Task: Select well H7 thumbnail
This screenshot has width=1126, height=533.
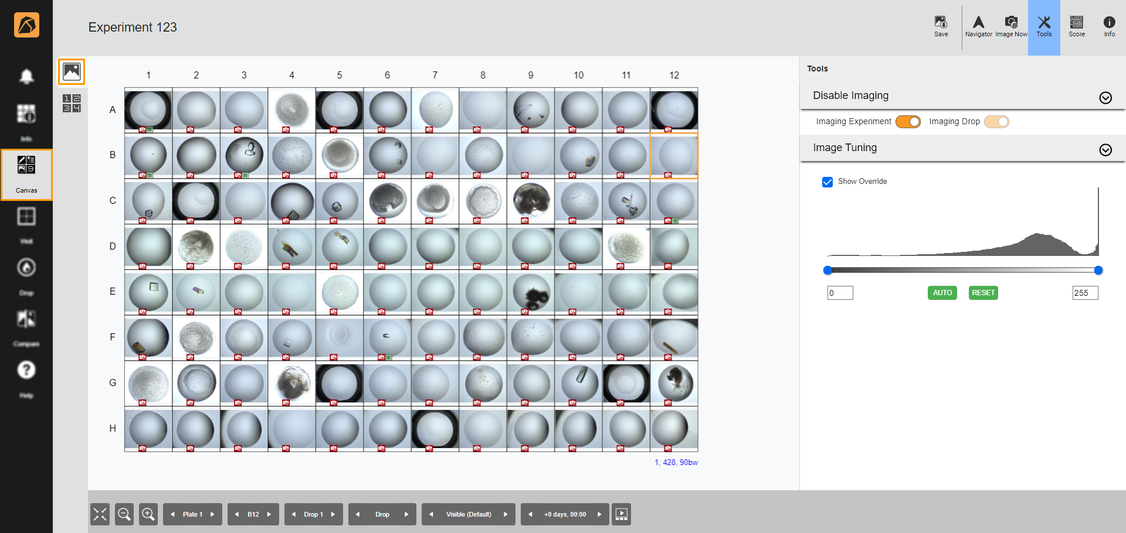Action: 435,429
